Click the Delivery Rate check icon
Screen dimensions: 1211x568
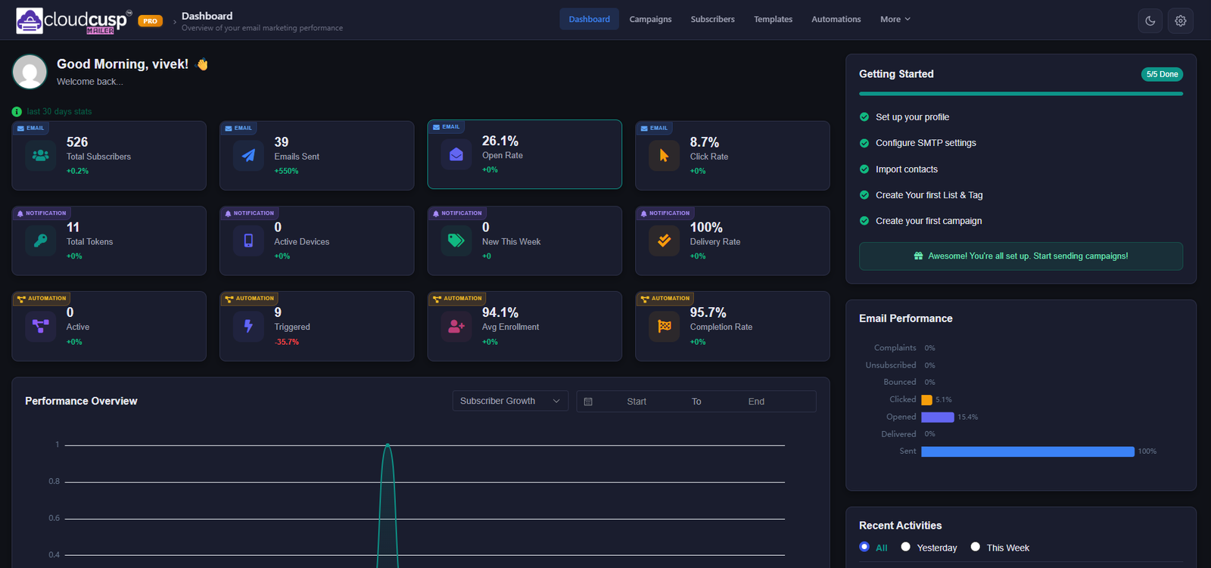pyautogui.click(x=664, y=241)
